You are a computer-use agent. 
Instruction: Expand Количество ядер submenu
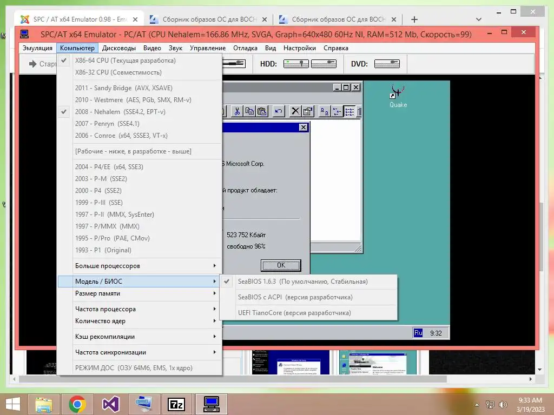(140, 321)
